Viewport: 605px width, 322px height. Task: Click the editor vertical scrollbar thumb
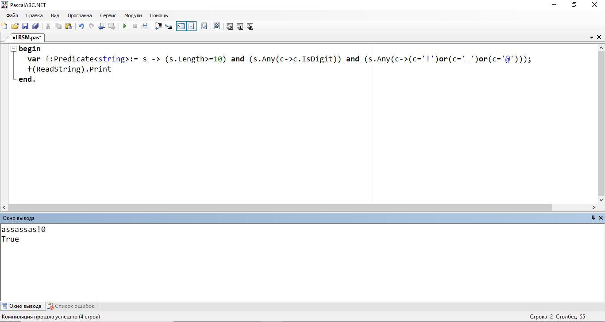click(601, 124)
